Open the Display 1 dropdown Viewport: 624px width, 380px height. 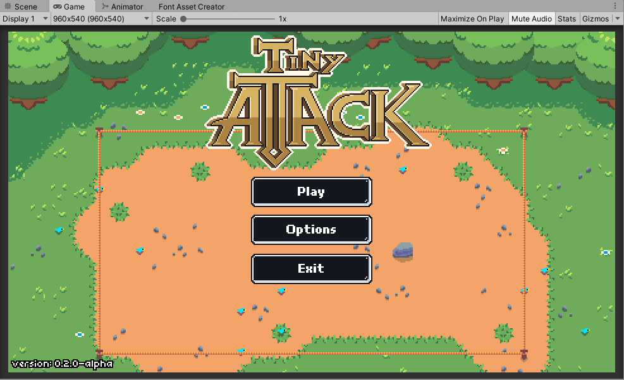pos(25,19)
